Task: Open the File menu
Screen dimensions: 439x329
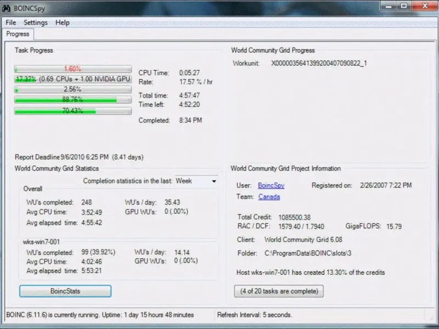Action: (11, 22)
